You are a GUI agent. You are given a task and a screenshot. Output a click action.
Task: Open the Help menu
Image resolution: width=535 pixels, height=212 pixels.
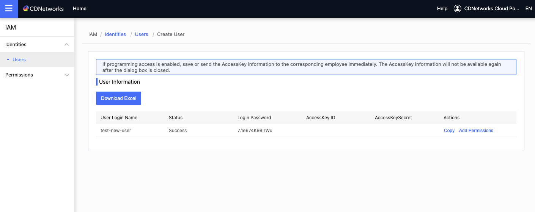(x=442, y=8)
